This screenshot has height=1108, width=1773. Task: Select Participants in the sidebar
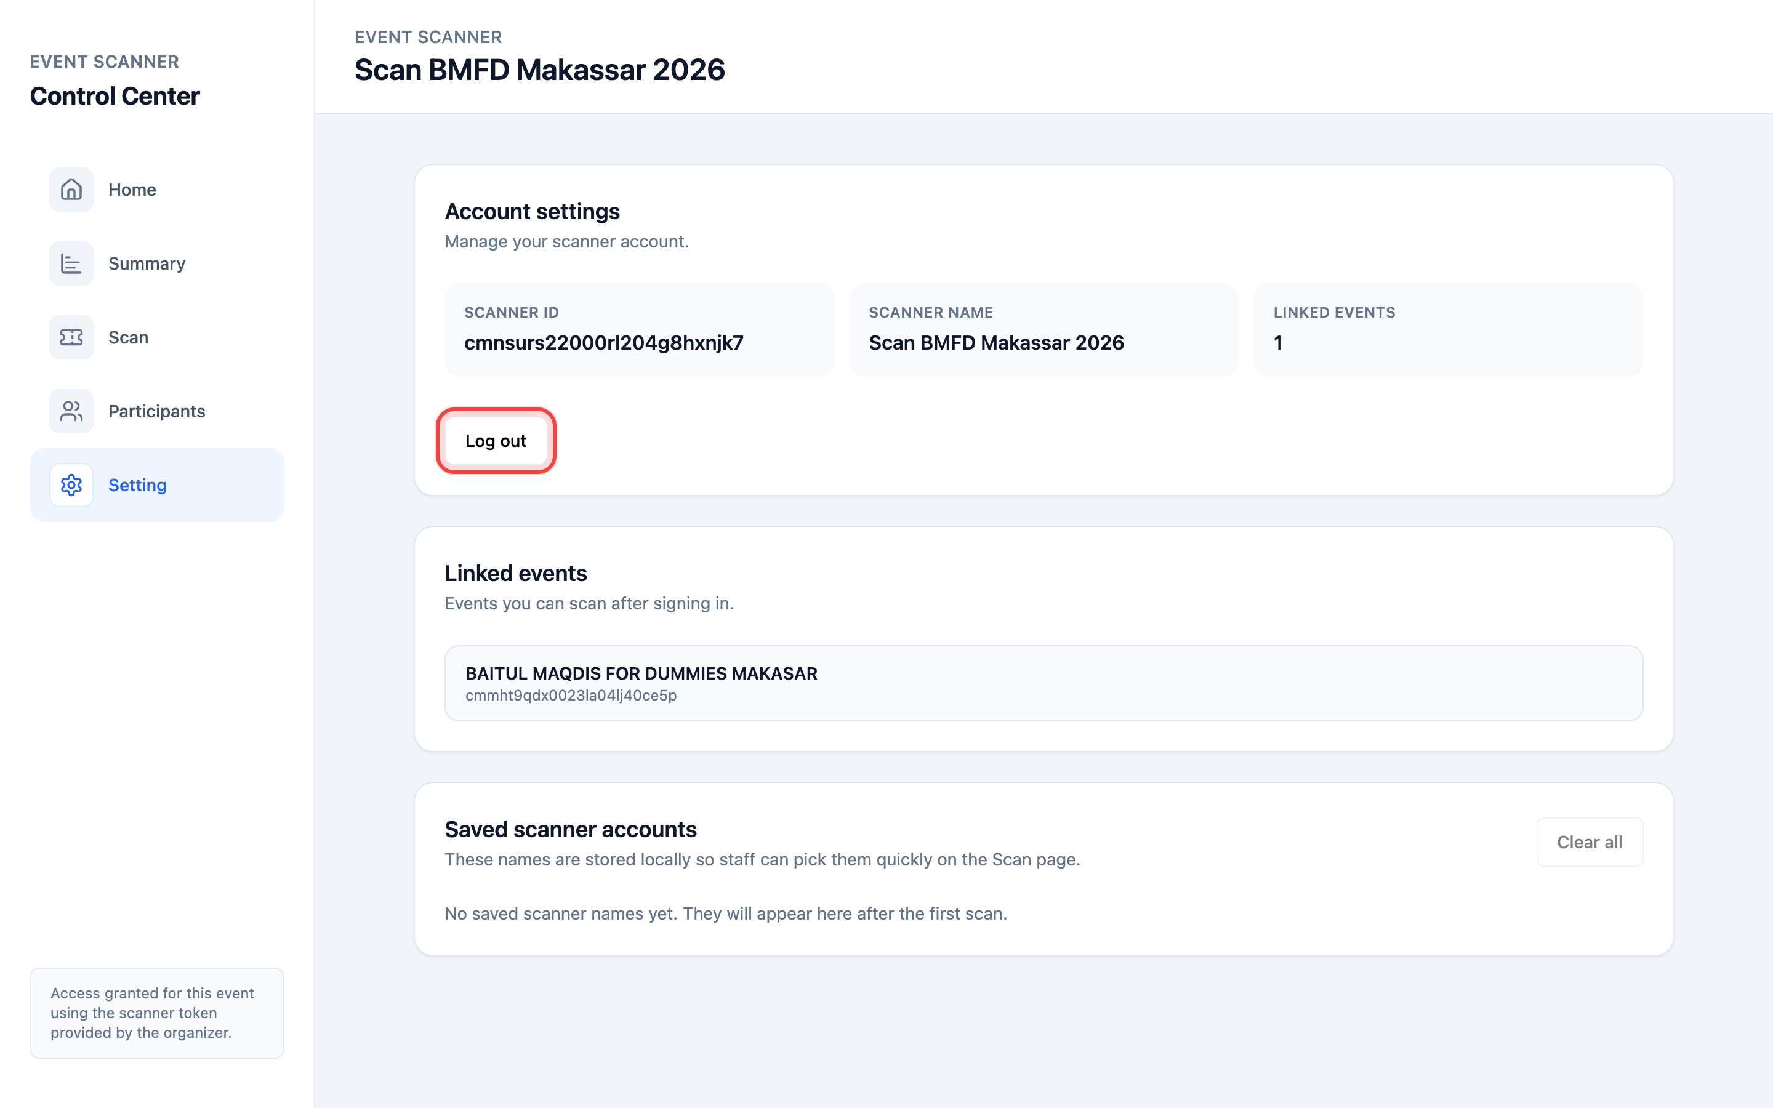[157, 411]
